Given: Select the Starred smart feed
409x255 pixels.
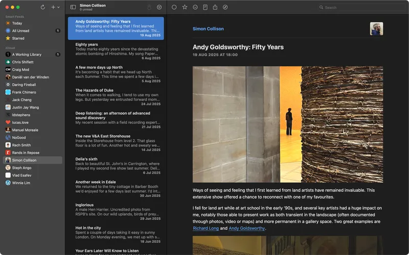Looking at the screenshot, I should (x=18, y=38).
